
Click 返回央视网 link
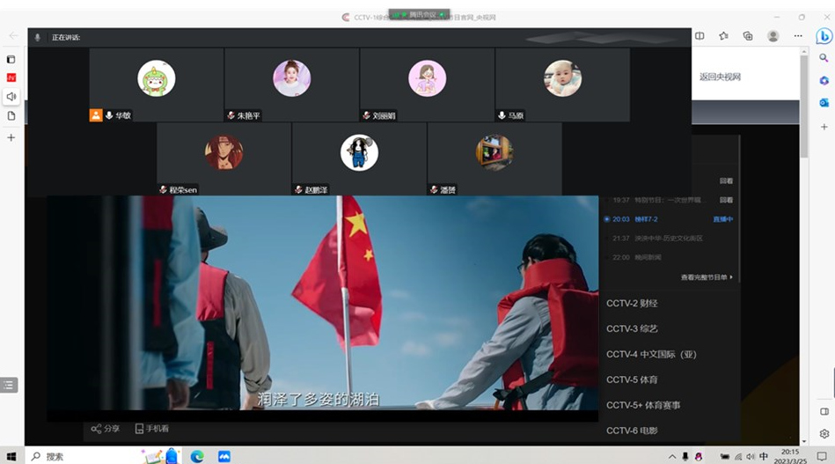pyautogui.click(x=720, y=77)
